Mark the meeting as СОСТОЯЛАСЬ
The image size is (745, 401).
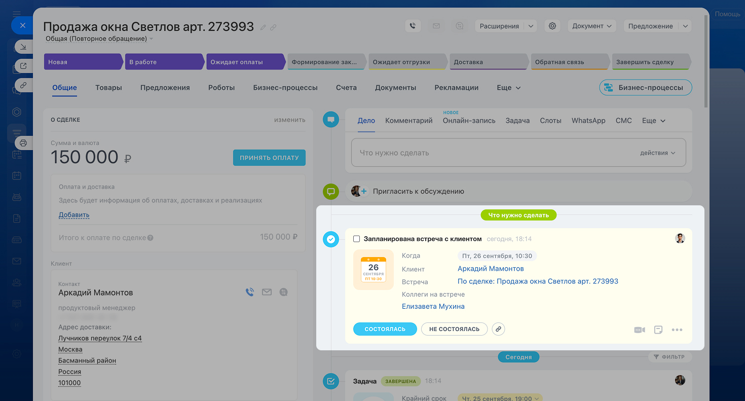click(x=385, y=329)
